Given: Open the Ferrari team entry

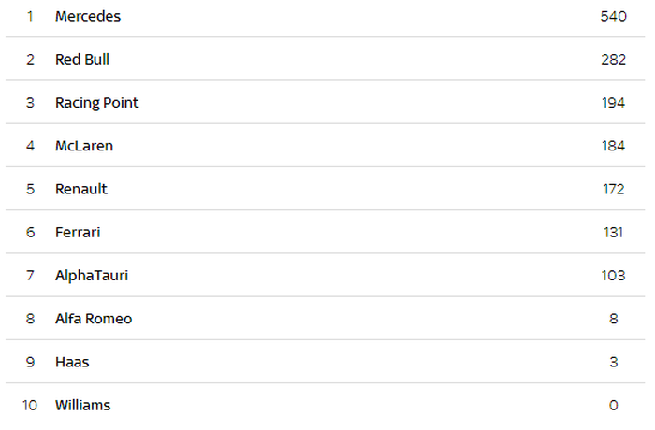Looking at the screenshot, I should coord(78,233).
